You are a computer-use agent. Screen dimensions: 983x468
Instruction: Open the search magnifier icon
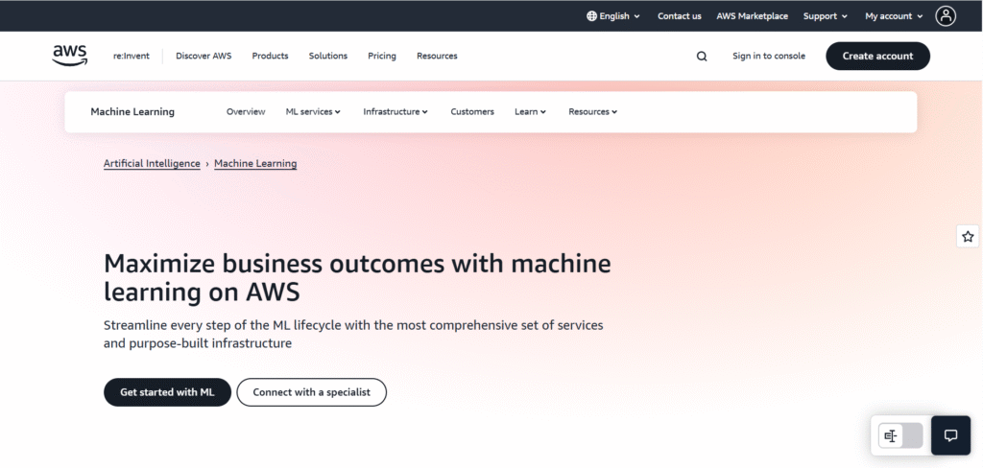pyautogui.click(x=702, y=57)
